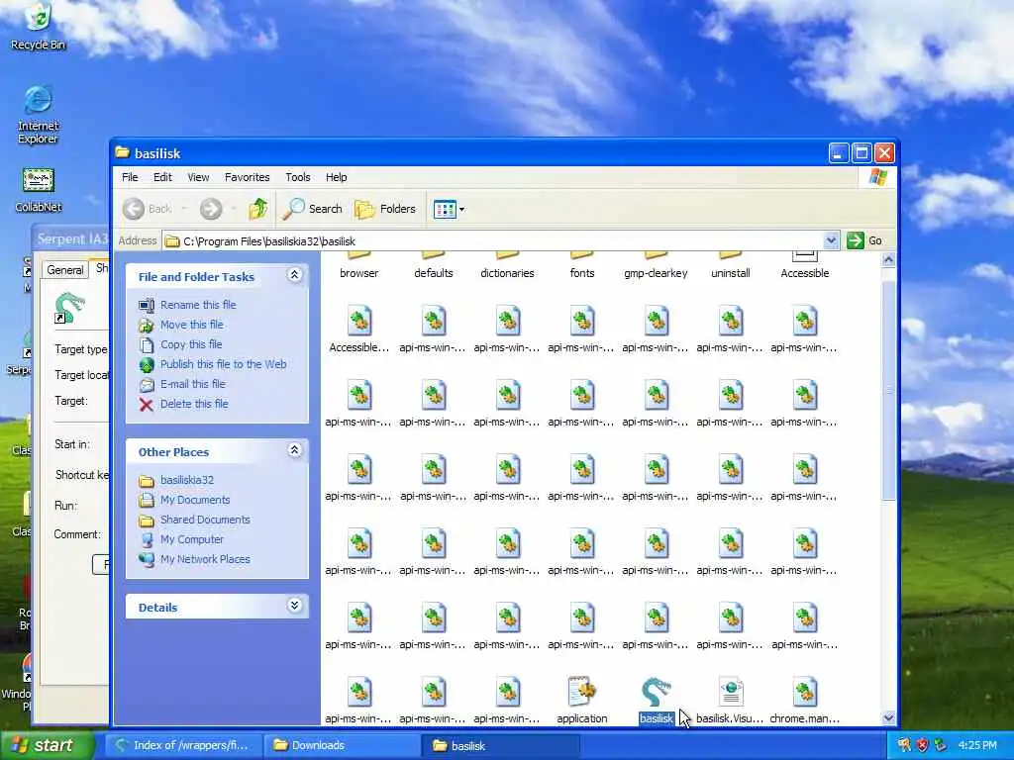Select the basilisk.Visu... manifest file
Image resolution: width=1014 pixels, height=760 pixels.
coord(730,700)
